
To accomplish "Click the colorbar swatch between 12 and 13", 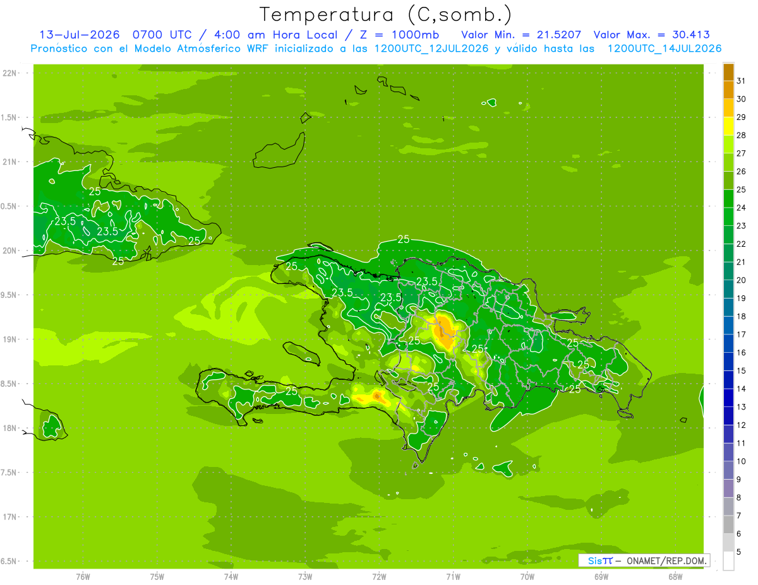I will [728, 416].
